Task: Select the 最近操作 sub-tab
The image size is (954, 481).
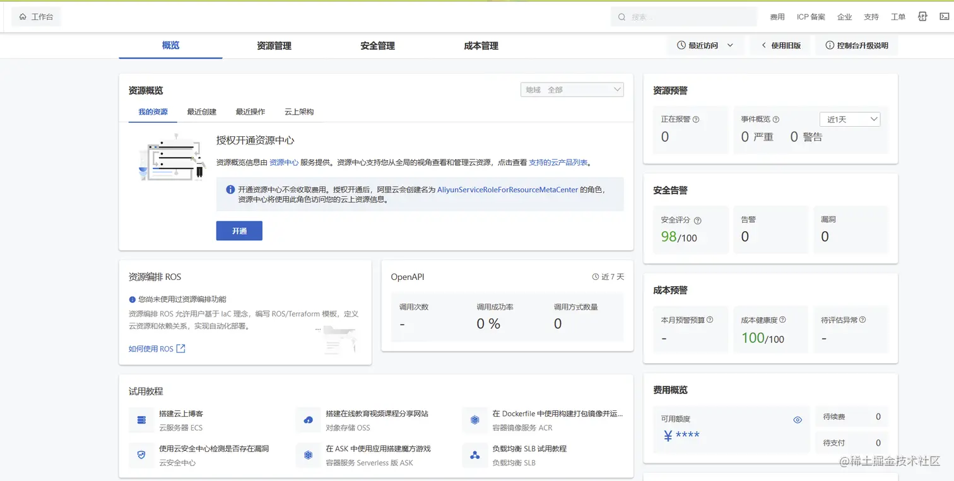Action: click(x=250, y=112)
